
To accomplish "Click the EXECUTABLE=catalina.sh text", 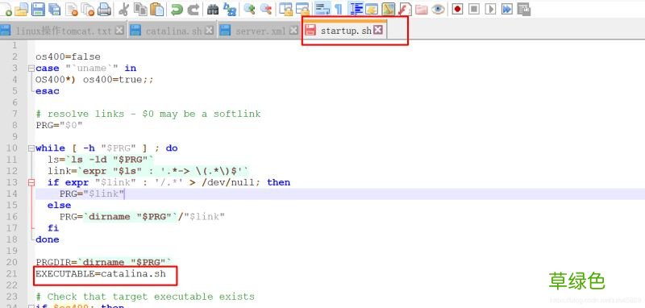I will tap(101, 273).
